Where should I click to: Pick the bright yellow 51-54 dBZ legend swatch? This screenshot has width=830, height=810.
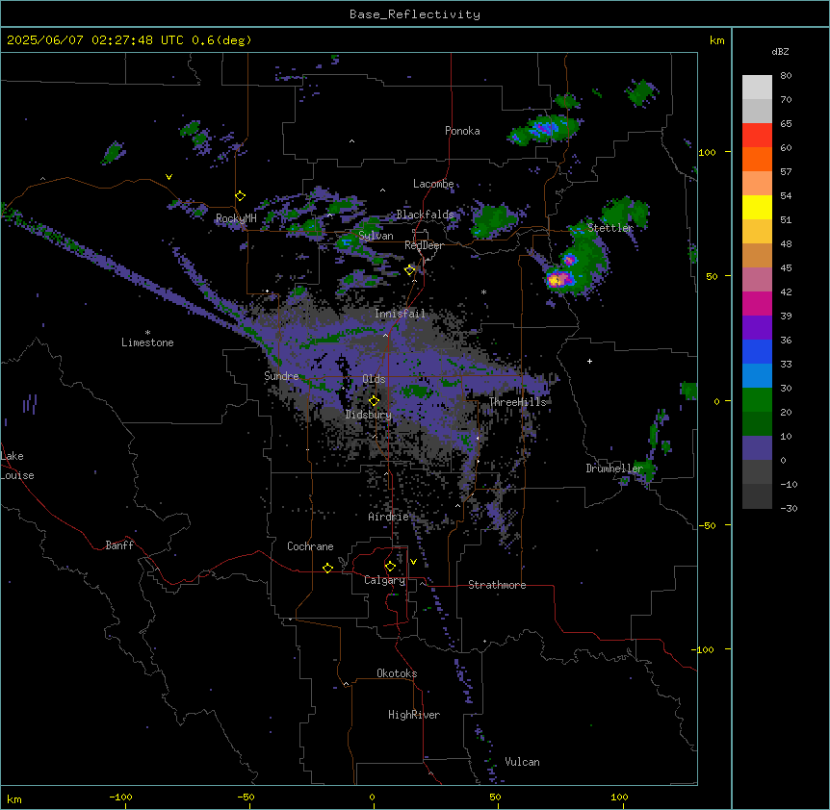[x=757, y=207]
